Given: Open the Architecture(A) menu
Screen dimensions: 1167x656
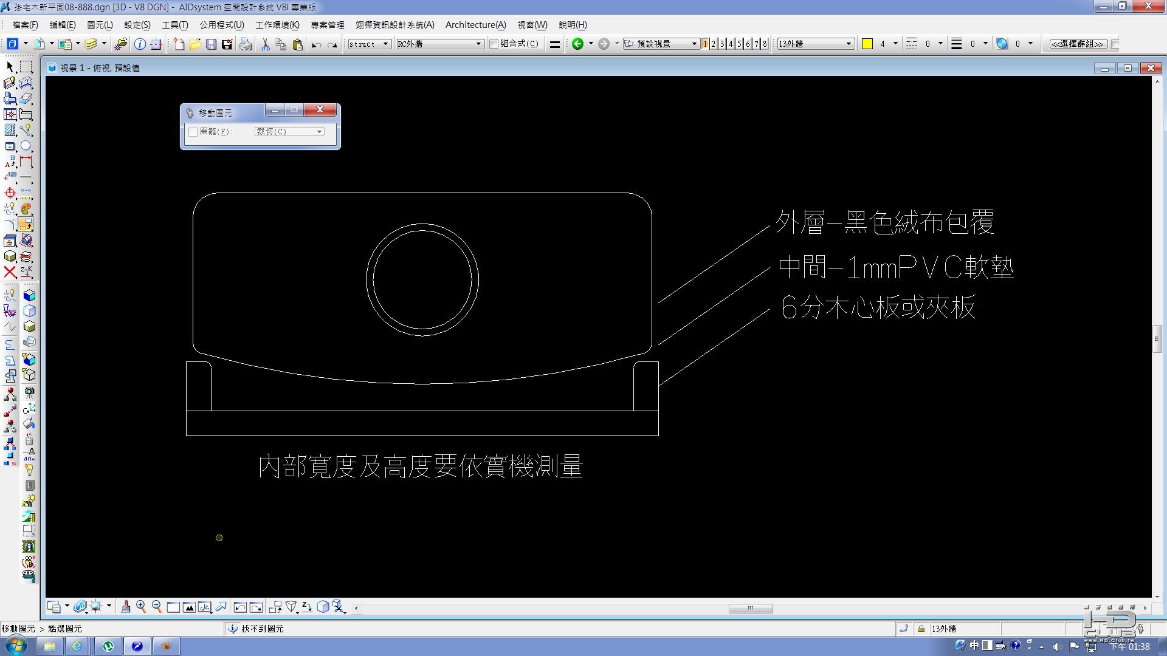Looking at the screenshot, I should pos(475,25).
